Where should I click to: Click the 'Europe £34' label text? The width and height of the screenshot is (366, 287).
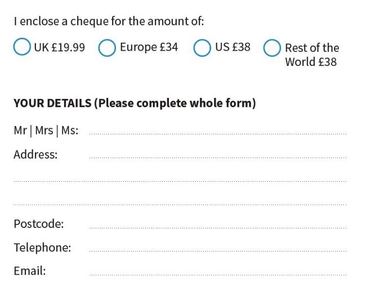[x=149, y=47]
